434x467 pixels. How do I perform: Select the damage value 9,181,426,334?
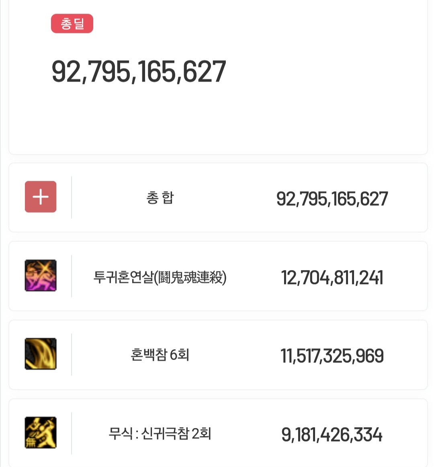(332, 434)
